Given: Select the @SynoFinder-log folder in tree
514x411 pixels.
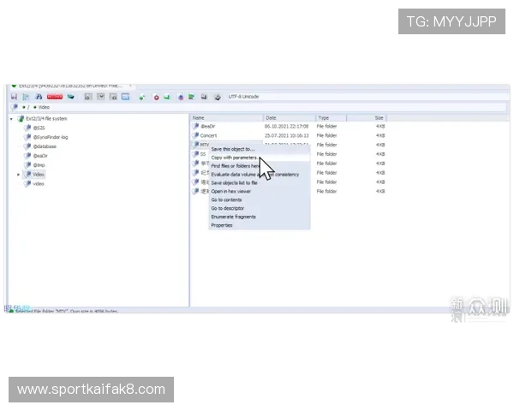Looking at the screenshot, I should coord(51,137).
